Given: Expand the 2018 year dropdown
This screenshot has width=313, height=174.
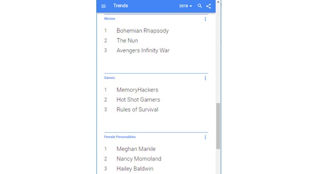Looking at the screenshot, I should point(185,6).
